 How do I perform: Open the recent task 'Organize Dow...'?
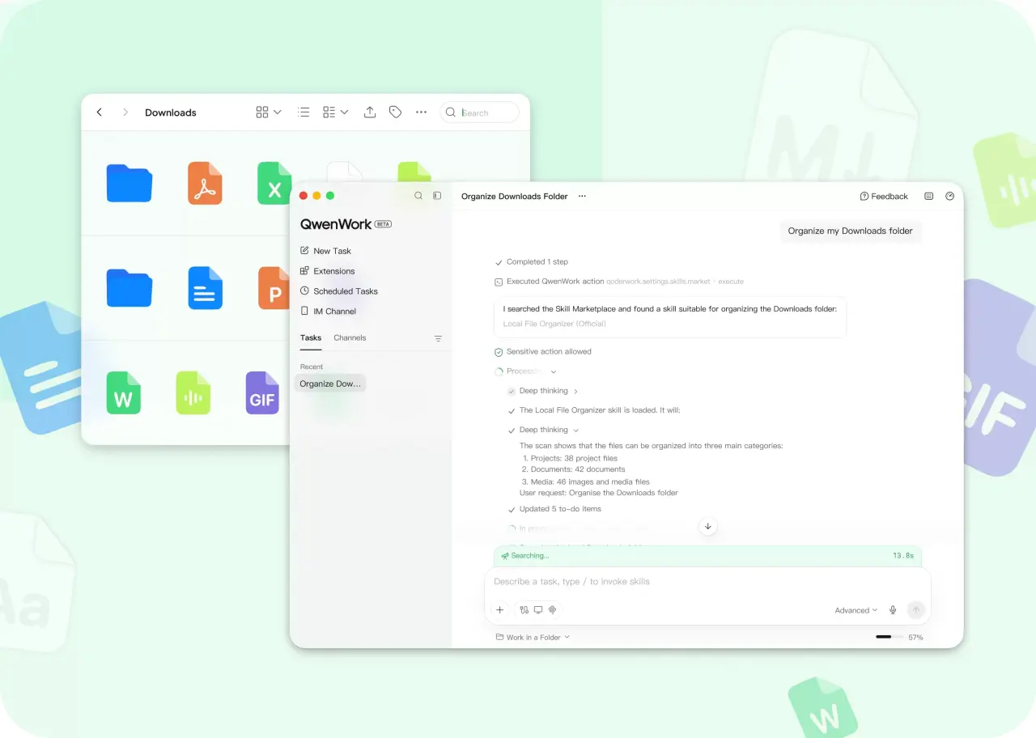tap(330, 384)
